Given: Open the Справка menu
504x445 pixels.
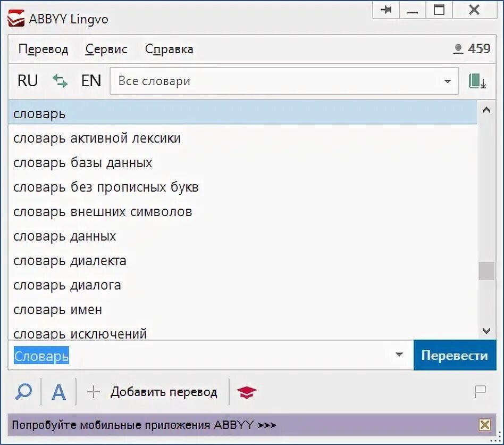Looking at the screenshot, I should pos(169,49).
